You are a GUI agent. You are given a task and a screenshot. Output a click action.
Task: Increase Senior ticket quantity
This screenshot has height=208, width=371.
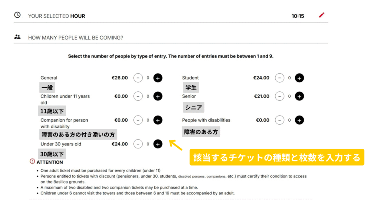point(299,96)
